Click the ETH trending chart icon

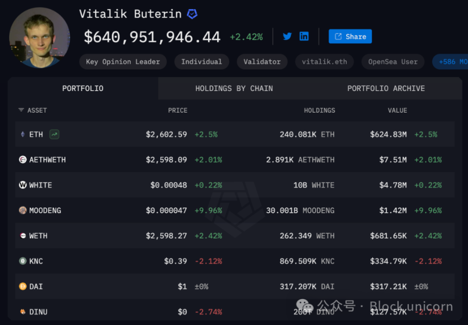click(x=54, y=134)
